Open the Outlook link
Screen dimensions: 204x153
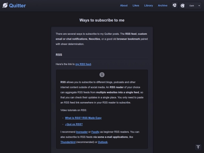point(103,142)
